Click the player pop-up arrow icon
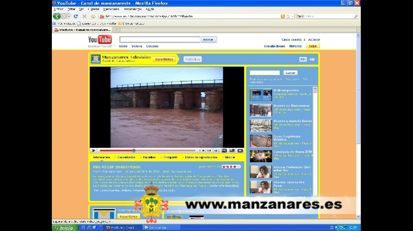Viewport: 413px width, 231px height. (240, 151)
